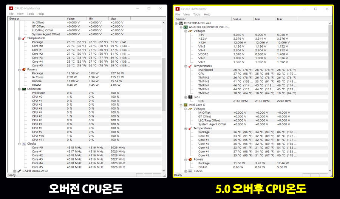Click Sensor column header in right window

pyautogui.click(x=203, y=19)
